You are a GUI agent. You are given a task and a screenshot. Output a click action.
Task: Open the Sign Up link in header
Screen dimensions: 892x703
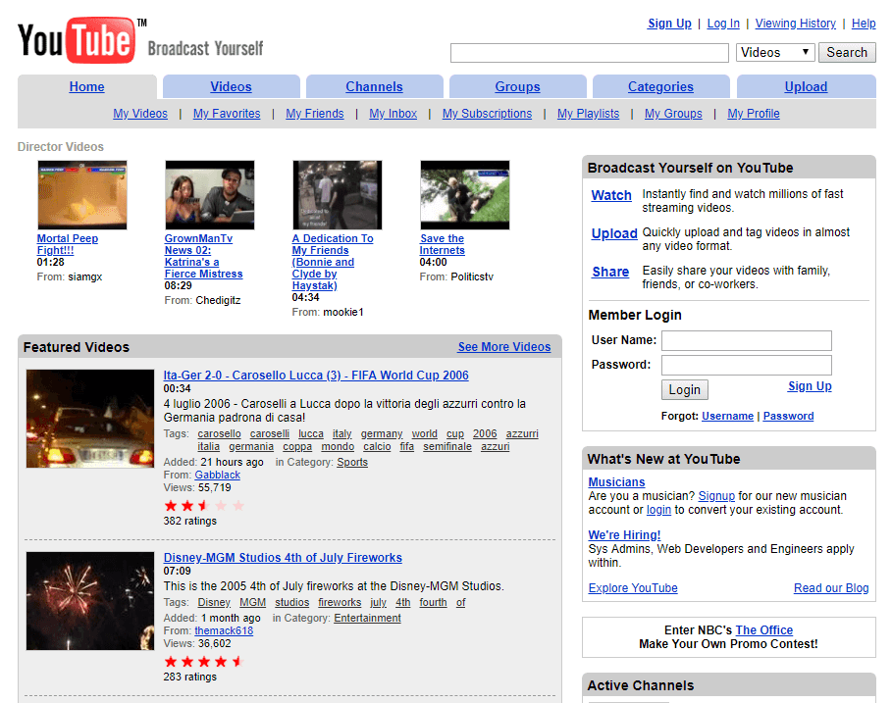tap(669, 24)
